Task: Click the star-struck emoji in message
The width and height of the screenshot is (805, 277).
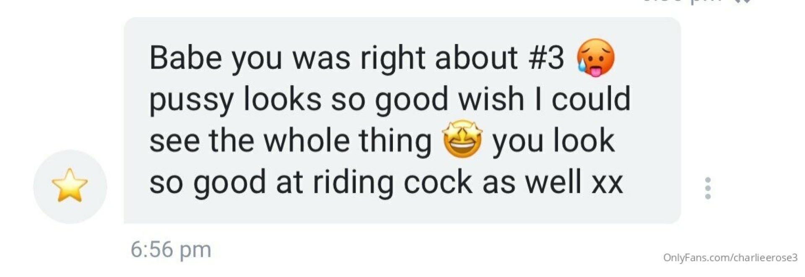Action: (462, 140)
